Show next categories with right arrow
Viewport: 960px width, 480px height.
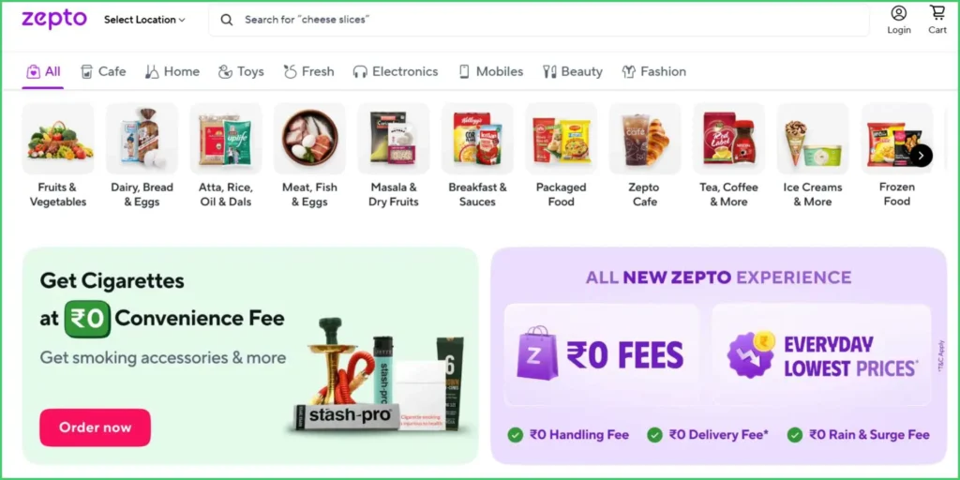point(922,155)
